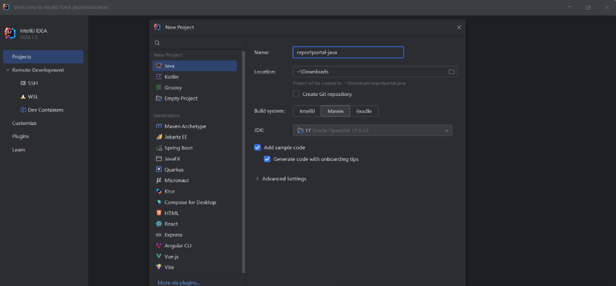Enable the Create Git repository checkbox
The width and height of the screenshot is (616, 286).
[x=296, y=94]
